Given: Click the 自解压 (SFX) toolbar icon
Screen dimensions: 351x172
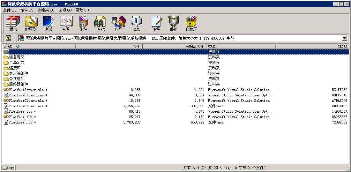Looking at the screenshot, I should tap(191, 23).
